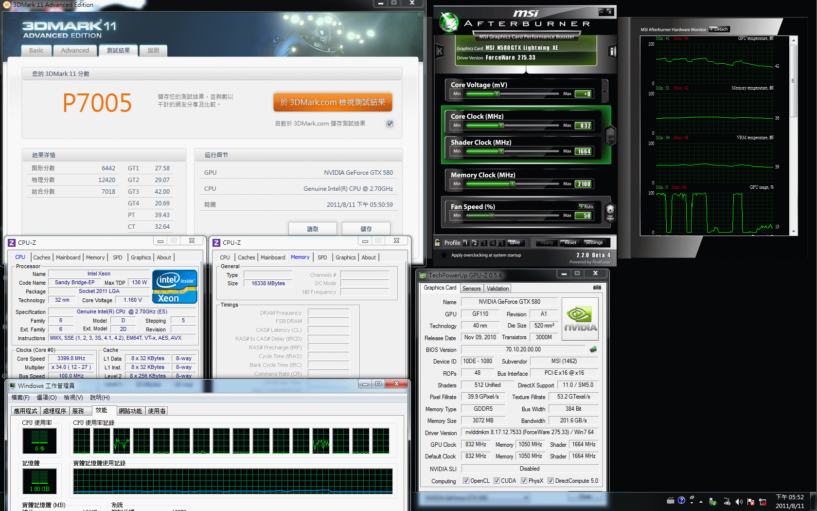Take a GPU-Z screenshot with the camera icon
Image resolution: width=817 pixels, height=511 pixels.
[597, 288]
